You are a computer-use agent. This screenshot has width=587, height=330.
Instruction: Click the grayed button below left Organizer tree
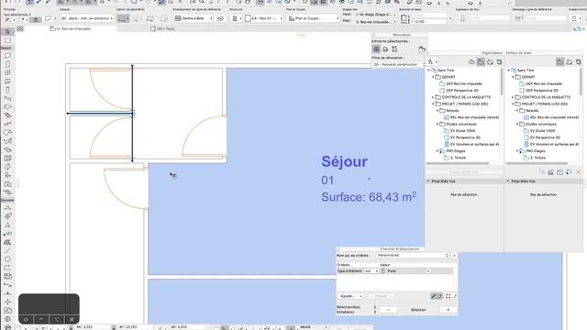(x=464, y=172)
